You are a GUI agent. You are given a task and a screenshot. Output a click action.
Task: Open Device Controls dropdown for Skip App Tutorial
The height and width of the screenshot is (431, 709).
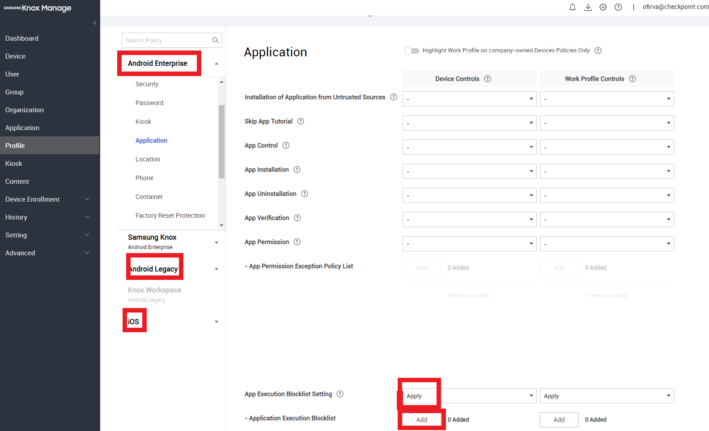(x=470, y=123)
